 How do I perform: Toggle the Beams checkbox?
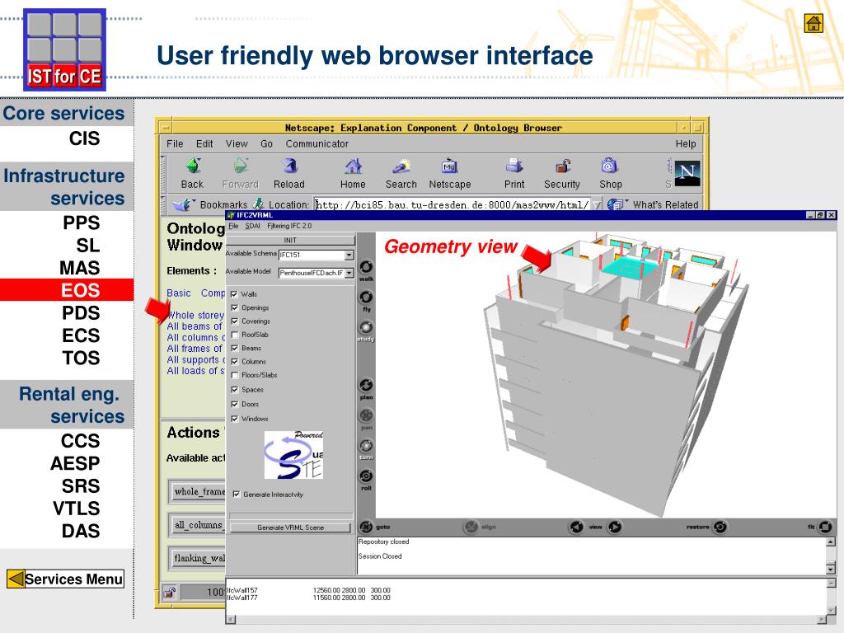[x=234, y=349]
